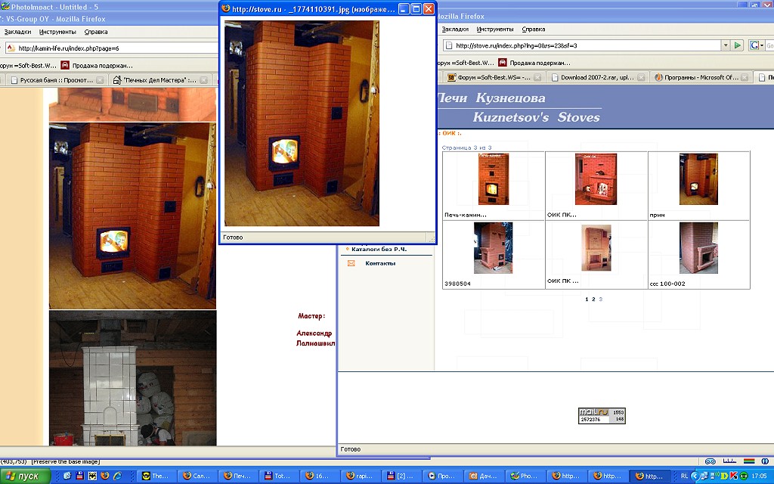Open the Справка menu in the left Firefox window
The height and width of the screenshot is (484, 774).
click(x=96, y=32)
